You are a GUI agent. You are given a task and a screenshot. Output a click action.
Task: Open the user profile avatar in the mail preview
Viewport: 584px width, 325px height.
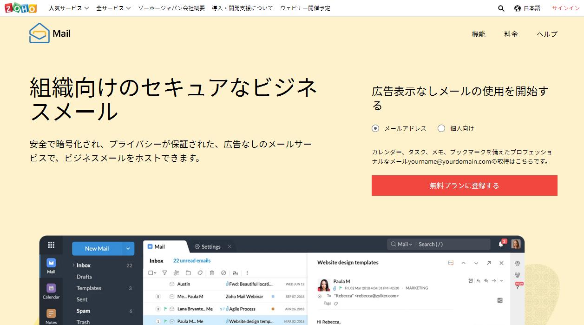point(516,244)
